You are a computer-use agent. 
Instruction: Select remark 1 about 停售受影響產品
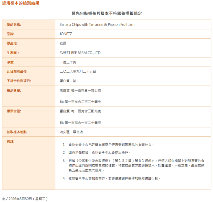point(111,145)
